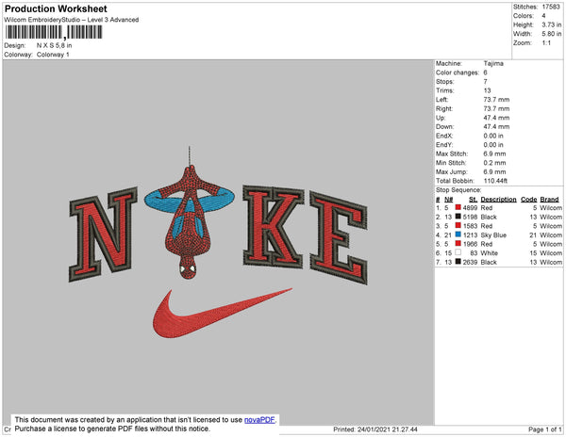
Task: Click the red swatch for stop 1 (4899)
Action: (458, 207)
